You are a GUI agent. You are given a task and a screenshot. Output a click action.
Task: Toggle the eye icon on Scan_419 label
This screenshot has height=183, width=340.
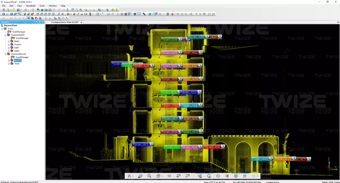point(200,105)
